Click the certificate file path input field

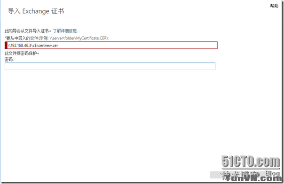coord(111,45)
